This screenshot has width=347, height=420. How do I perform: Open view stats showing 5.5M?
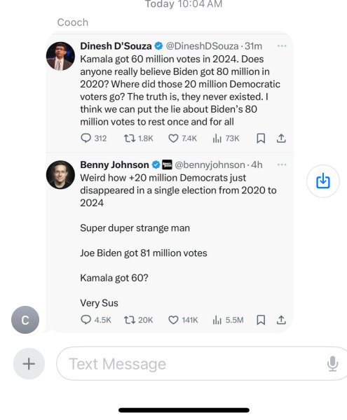click(x=217, y=320)
